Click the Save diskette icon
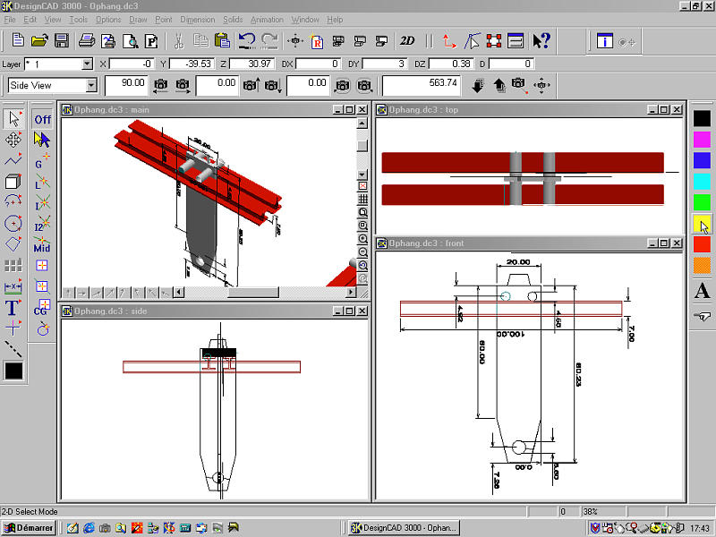Viewport: 716px width, 537px height. coord(62,40)
